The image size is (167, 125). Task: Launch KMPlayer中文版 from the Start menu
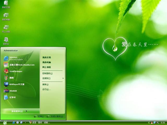coord(20,84)
